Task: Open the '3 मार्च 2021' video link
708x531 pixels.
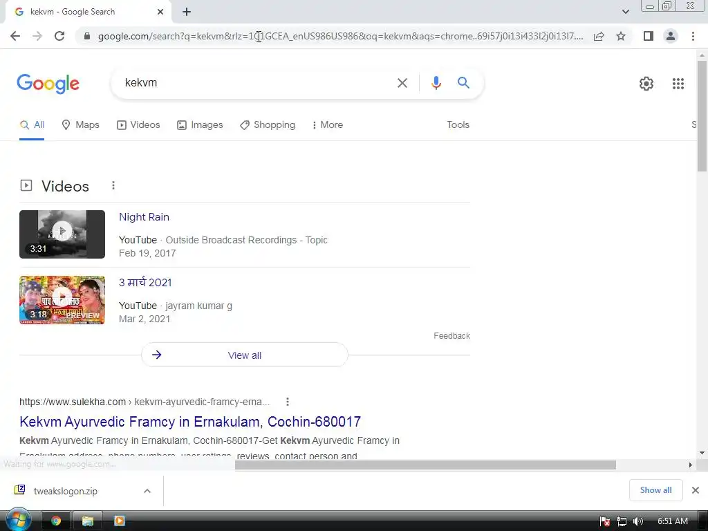Action: tap(145, 283)
